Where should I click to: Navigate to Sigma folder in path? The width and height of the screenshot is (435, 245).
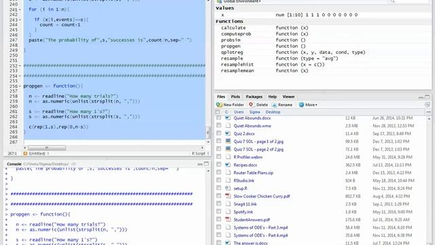254,112
